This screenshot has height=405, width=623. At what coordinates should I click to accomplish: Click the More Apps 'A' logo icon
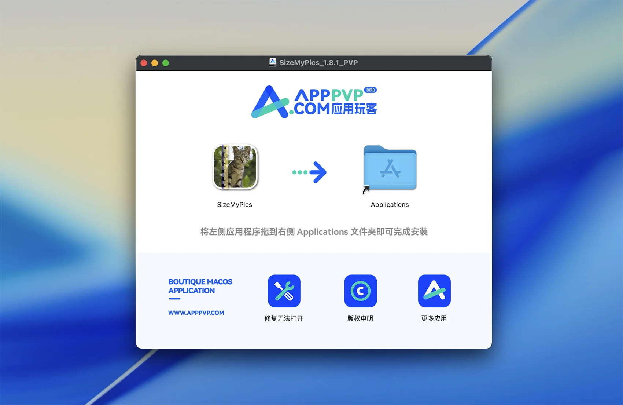coord(434,291)
